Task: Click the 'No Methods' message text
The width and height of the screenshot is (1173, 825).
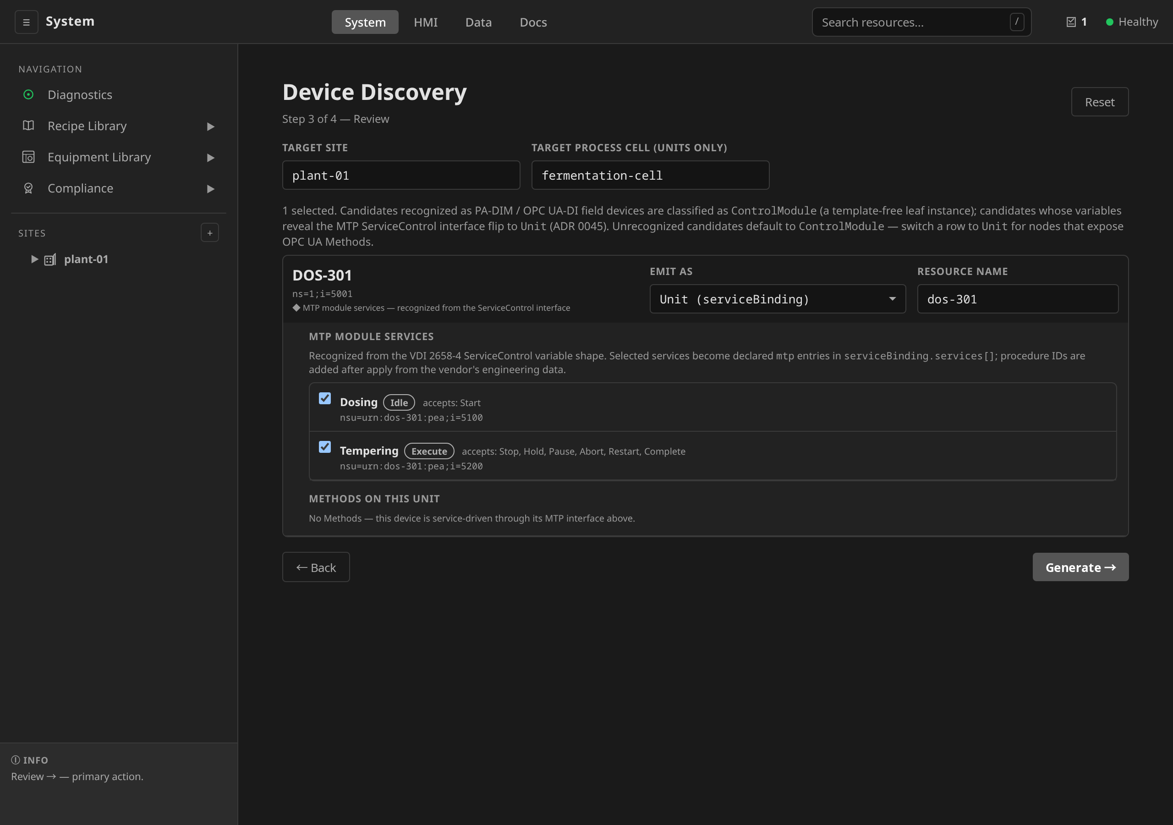Action: [x=471, y=518]
